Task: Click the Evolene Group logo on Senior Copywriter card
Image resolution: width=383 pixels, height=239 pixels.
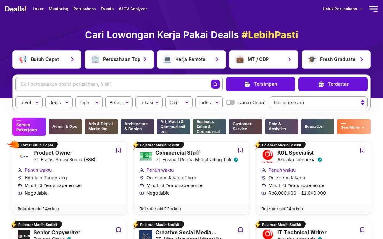Action: click(24, 235)
